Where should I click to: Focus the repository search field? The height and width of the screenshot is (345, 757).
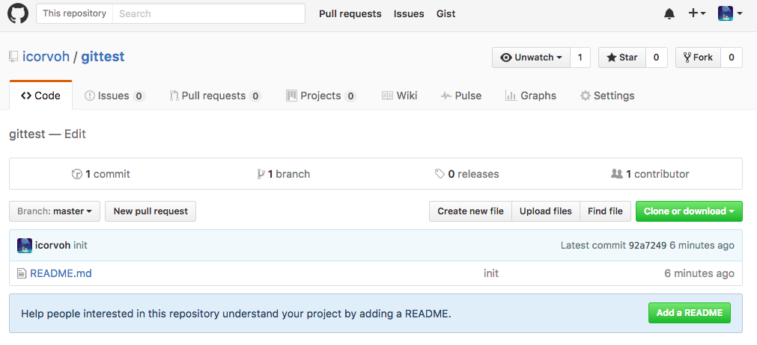coord(209,13)
